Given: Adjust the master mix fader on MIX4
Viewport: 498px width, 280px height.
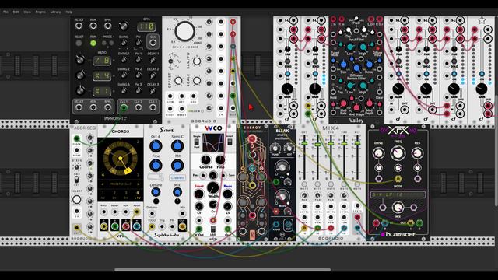Looking at the screenshot, I should click(357, 143).
